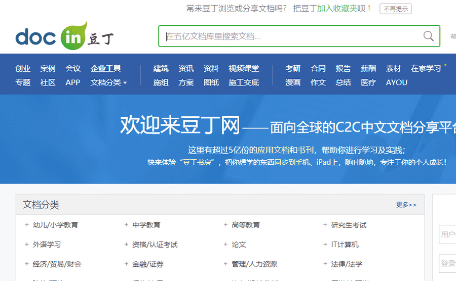Viewport: 456px width, 281px height.
Task: Click the 更多>> link in 文档分类
Action: point(406,205)
